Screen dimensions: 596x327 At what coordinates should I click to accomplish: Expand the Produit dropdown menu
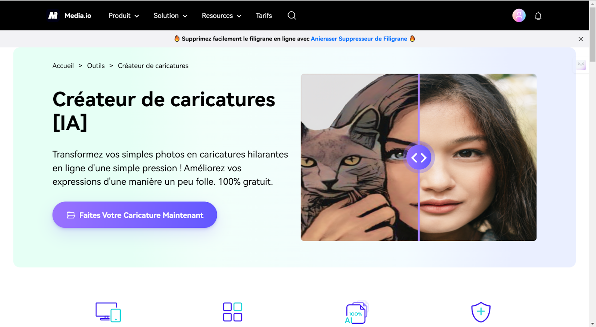tap(124, 16)
